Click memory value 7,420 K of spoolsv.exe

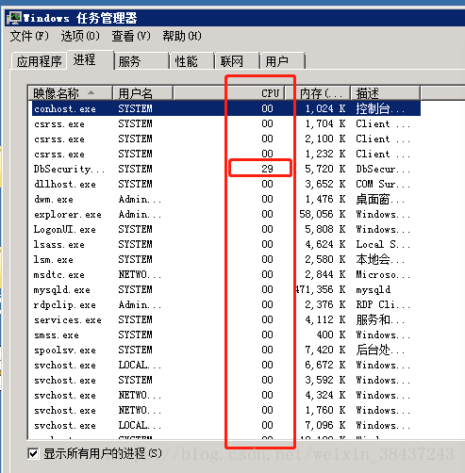tap(325, 350)
